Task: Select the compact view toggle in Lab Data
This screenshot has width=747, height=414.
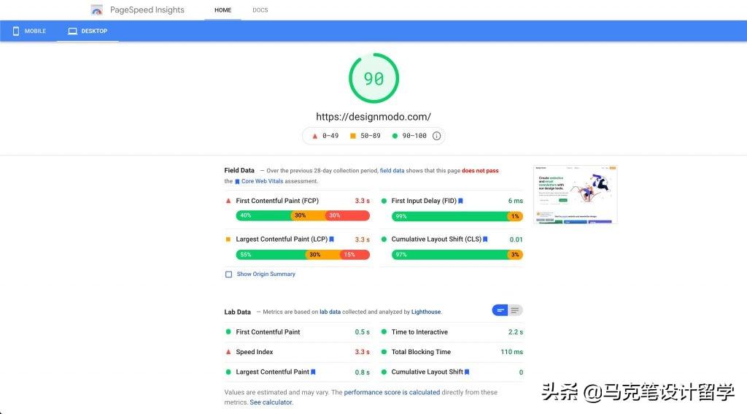Action: pos(500,310)
